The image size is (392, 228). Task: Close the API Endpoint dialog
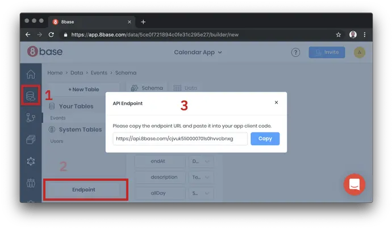point(276,102)
